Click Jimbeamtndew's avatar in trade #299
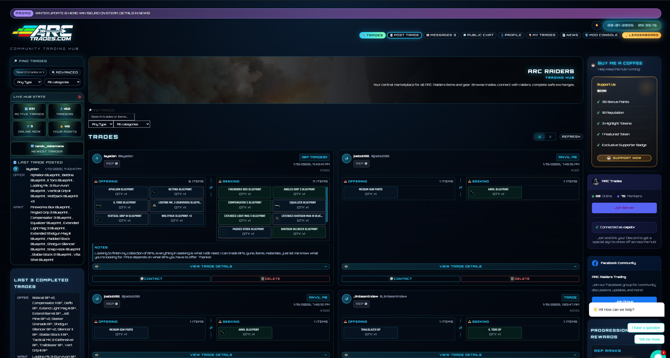This screenshot has width=670, height=358. point(346,299)
